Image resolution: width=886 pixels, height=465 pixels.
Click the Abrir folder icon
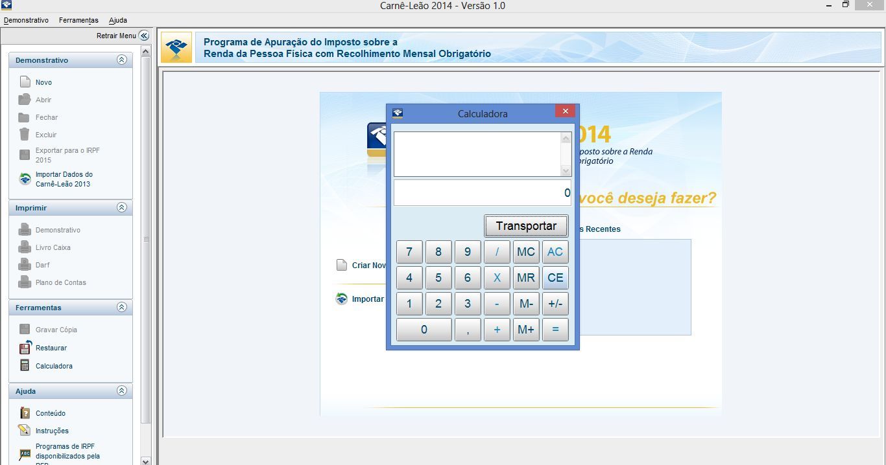coord(25,99)
